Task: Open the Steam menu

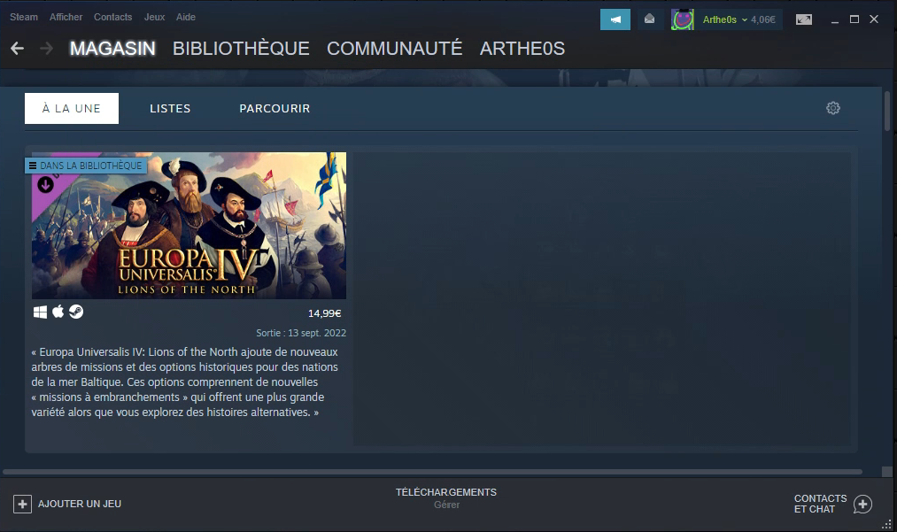Action: pos(23,17)
